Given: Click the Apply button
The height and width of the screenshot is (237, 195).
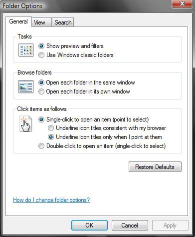Looking at the screenshot, I should (x=170, y=225).
